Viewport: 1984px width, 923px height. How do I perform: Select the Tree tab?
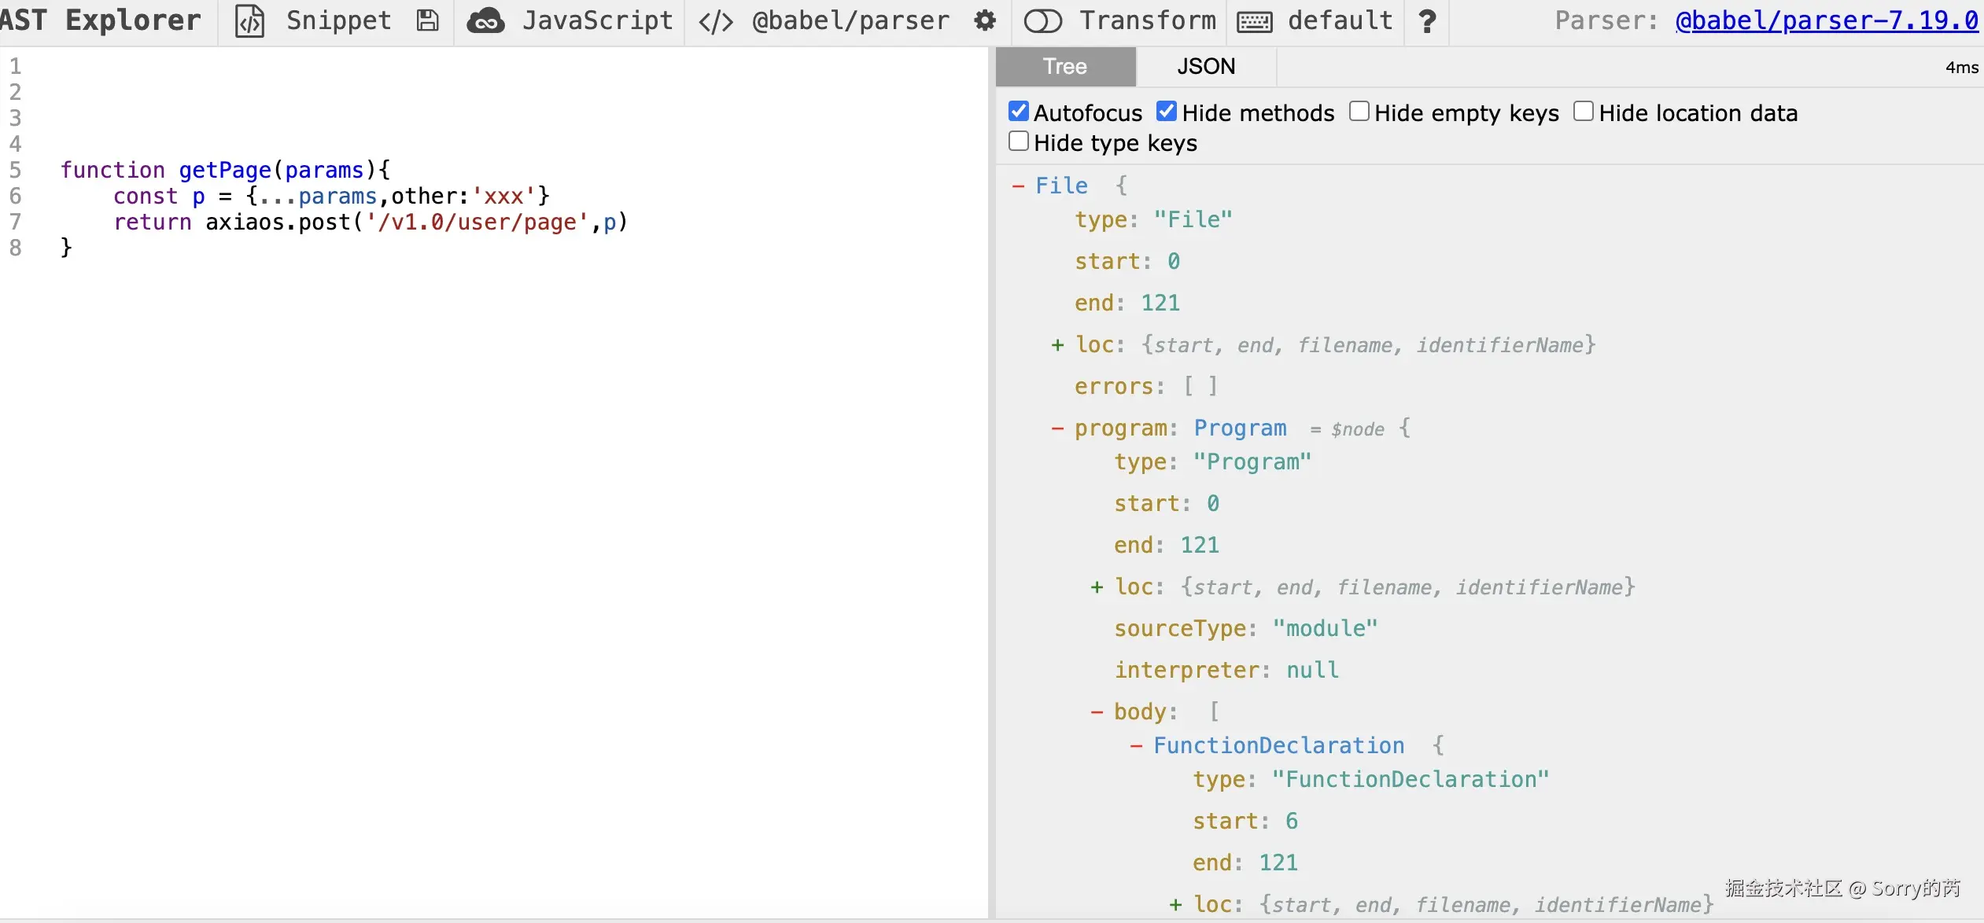pyautogui.click(x=1065, y=67)
